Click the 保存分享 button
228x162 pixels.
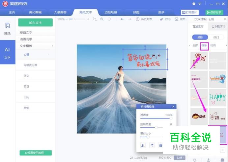point(214,13)
